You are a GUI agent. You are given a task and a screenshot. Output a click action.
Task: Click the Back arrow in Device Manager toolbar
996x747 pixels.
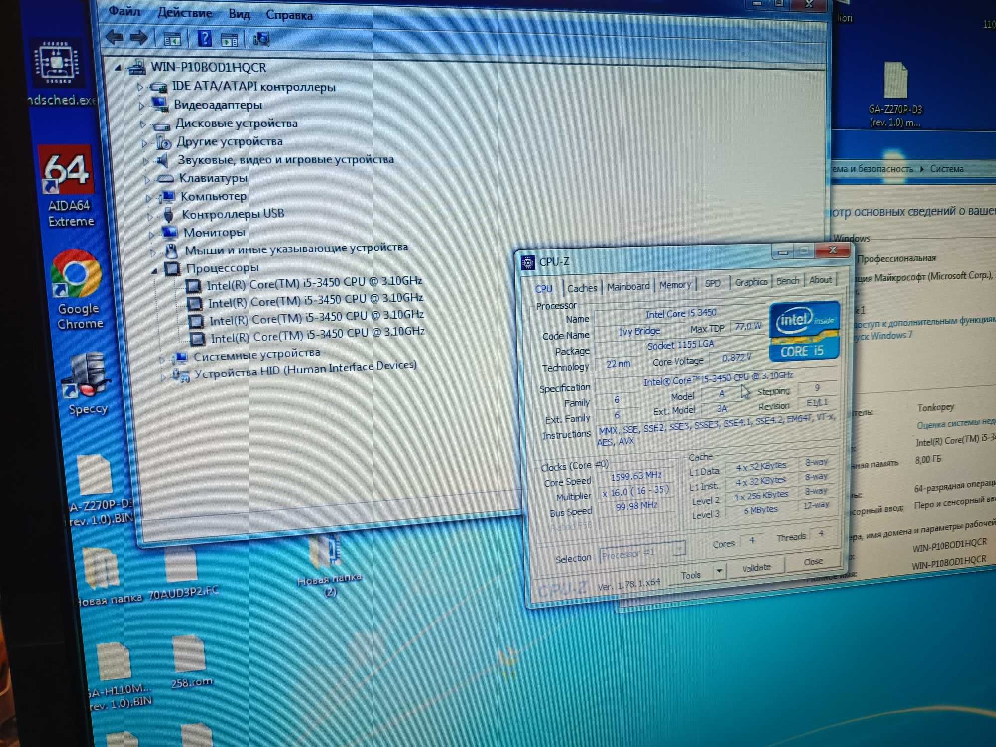pos(115,37)
